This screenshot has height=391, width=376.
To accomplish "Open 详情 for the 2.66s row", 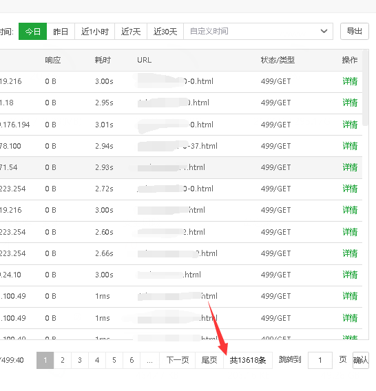I will tap(350, 253).
